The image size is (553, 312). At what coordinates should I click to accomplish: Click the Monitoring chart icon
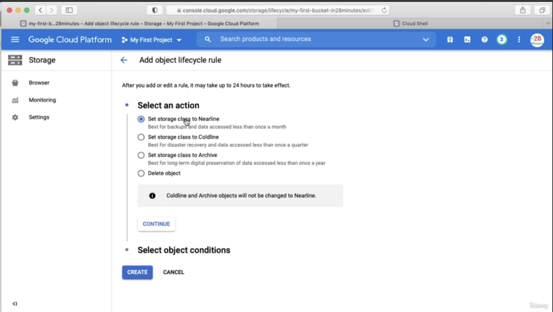pos(15,100)
